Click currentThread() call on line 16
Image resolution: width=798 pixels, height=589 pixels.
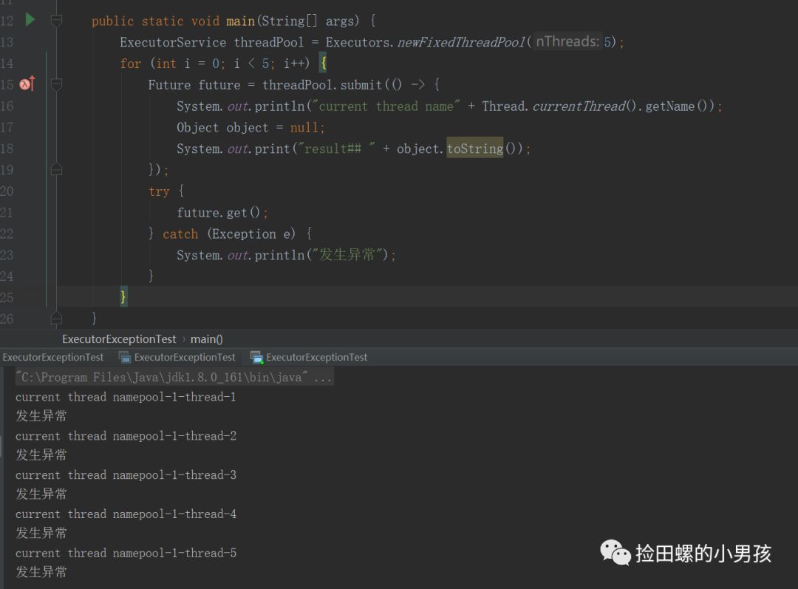click(x=584, y=106)
